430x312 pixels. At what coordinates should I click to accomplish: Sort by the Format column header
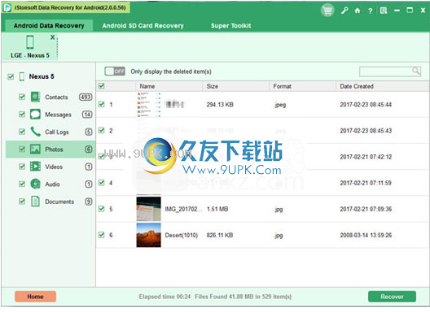click(303, 86)
